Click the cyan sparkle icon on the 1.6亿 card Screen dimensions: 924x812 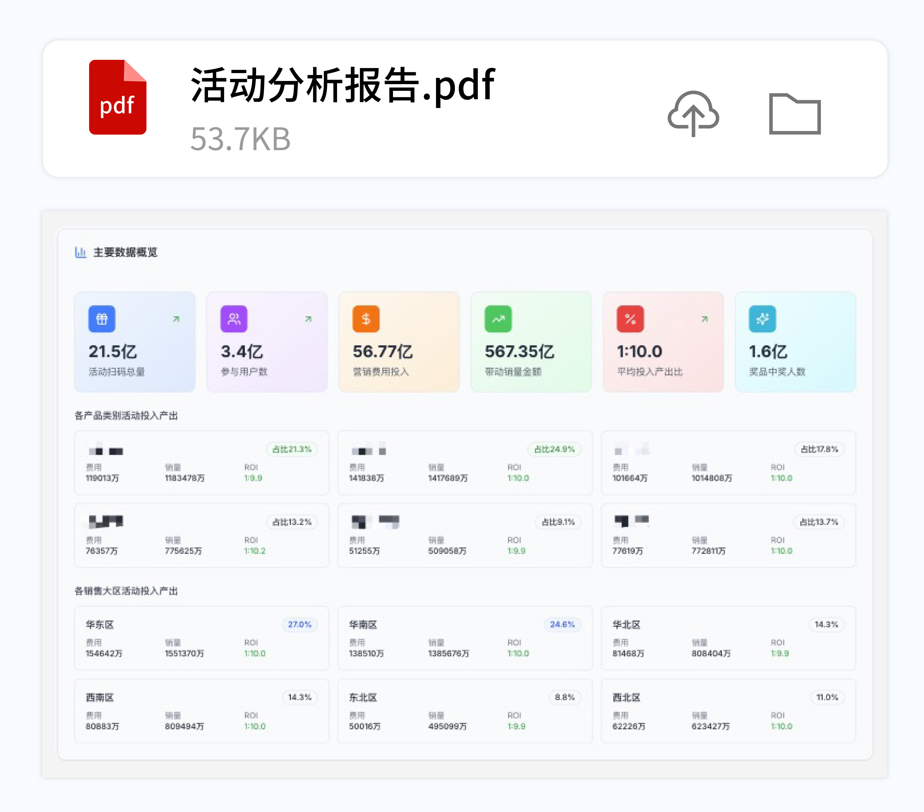(x=762, y=319)
